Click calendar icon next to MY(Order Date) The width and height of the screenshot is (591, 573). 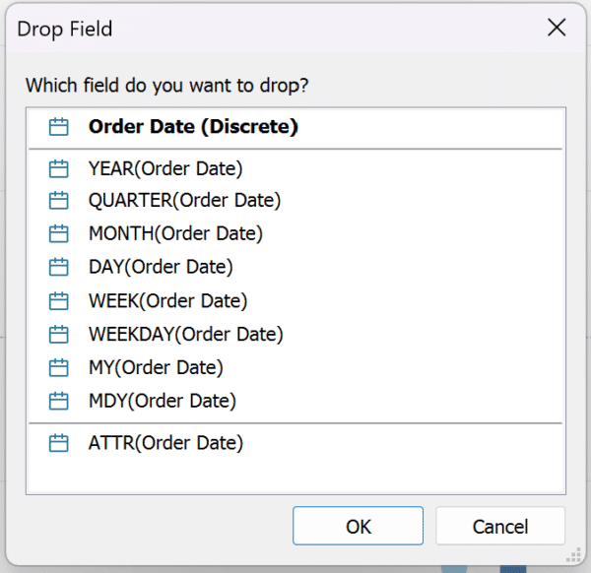(59, 368)
